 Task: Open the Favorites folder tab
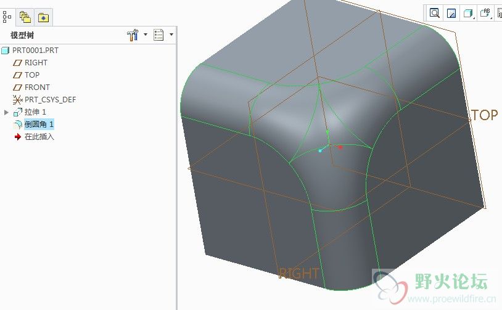pyautogui.click(x=43, y=17)
